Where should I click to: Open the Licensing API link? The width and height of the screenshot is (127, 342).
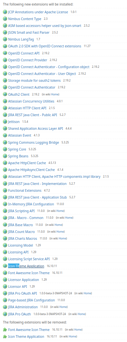tap(18, 252)
